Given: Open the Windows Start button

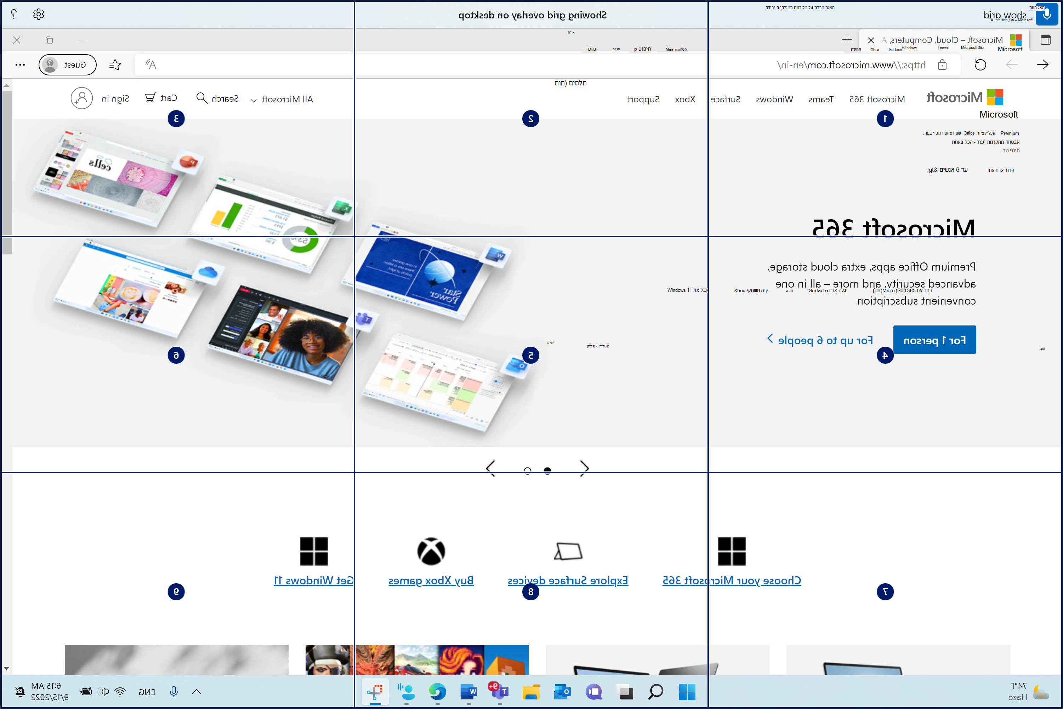Looking at the screenshot, I should (x=687, y=692).
